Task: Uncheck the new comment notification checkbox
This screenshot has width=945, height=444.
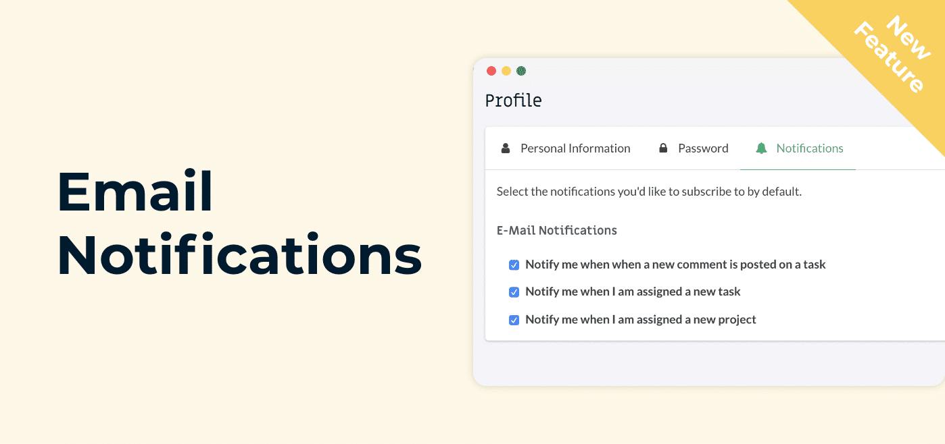Action: tap(514, 265)
